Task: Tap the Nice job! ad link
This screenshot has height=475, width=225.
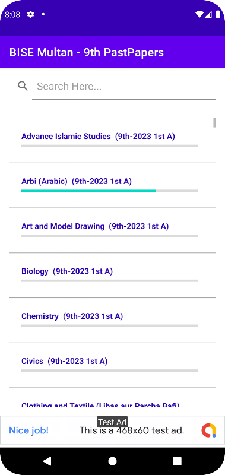Action: tap(28, 430)
